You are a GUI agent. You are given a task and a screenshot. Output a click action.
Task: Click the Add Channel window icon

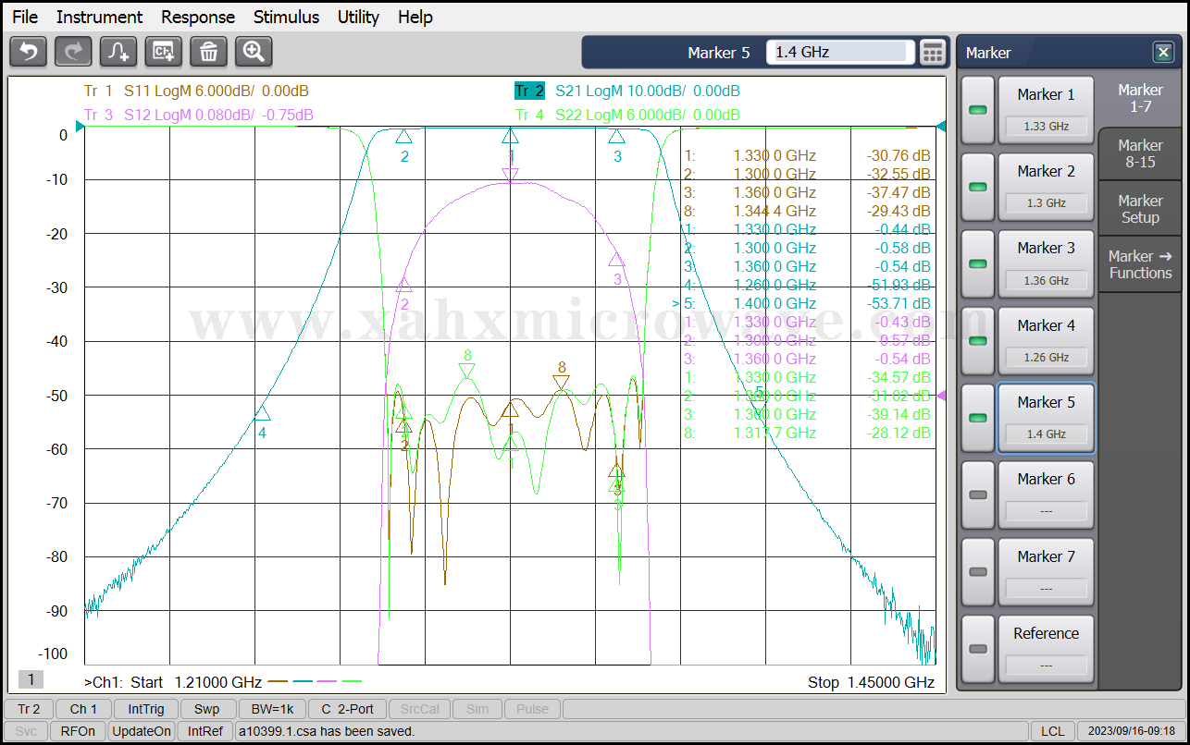point(164,52)
